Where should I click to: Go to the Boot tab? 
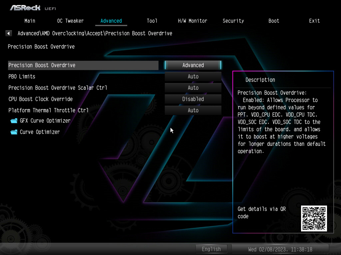click(274, 21)
